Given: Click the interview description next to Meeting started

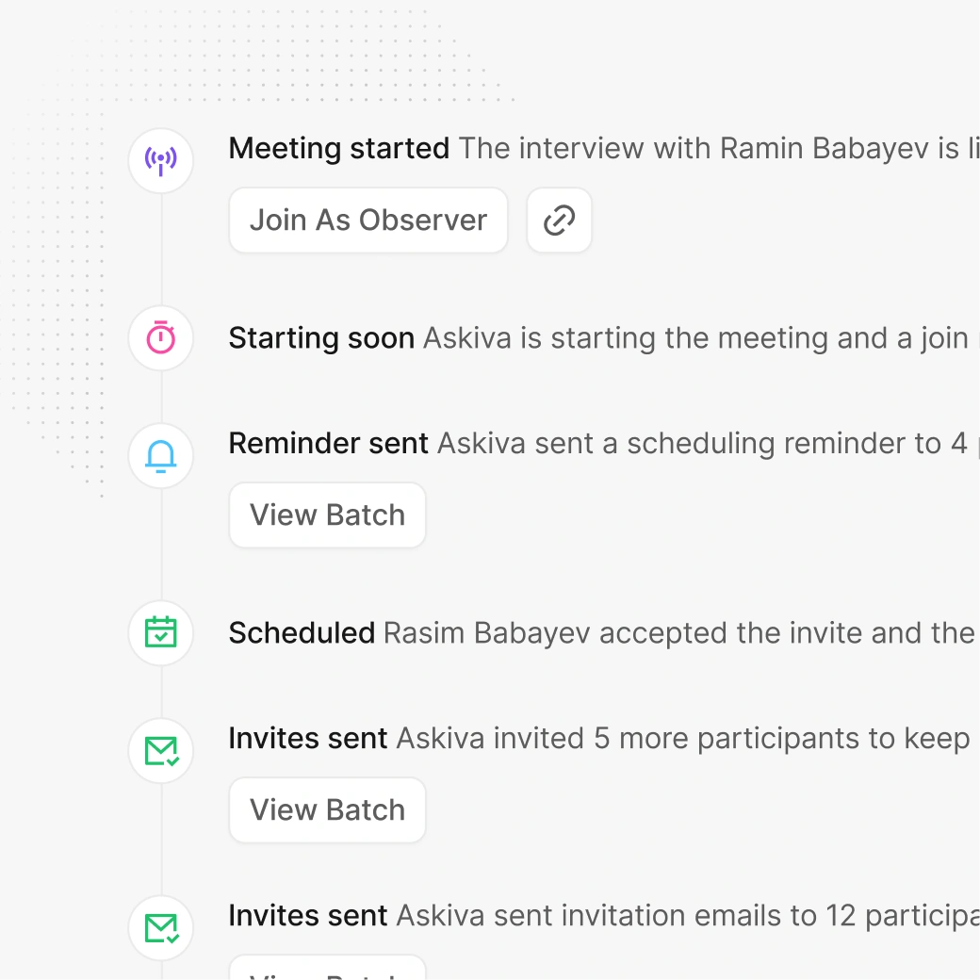Looking at the screenshot, I should pos(716,148).
